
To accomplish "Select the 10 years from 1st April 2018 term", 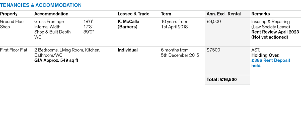I will [x=174, y=24].
